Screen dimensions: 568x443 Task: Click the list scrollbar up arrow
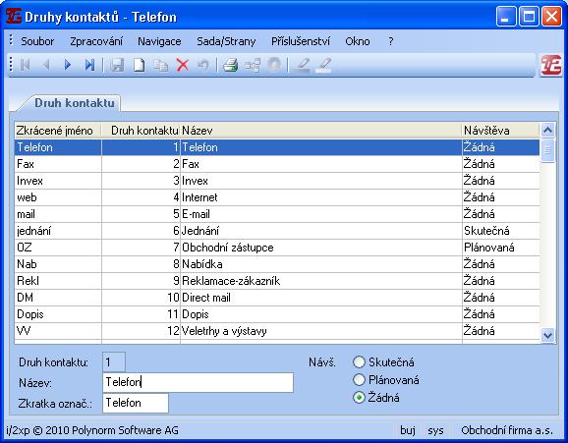tap(547, 130)
